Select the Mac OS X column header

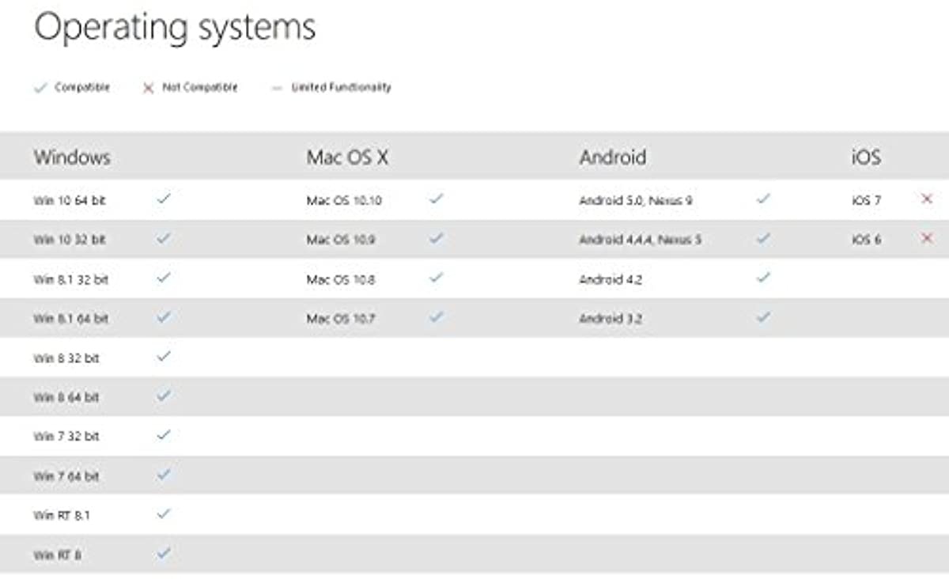tap(347, 157)
